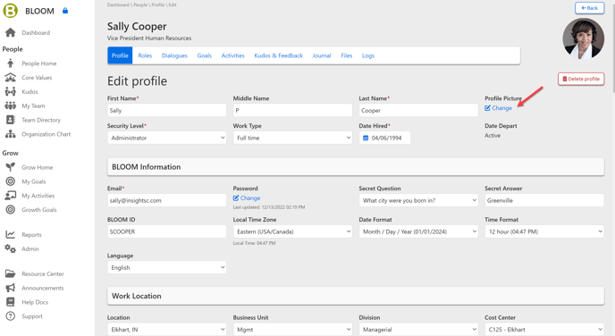Click the My Activities icon

pyautogui.click(x=11, y=195)
